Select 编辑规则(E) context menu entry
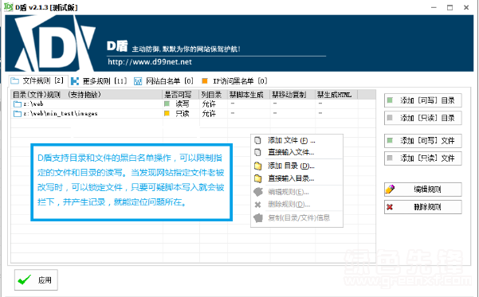This screenshot has width=479, height=297. pyautogui.click(x=296, y=192)
